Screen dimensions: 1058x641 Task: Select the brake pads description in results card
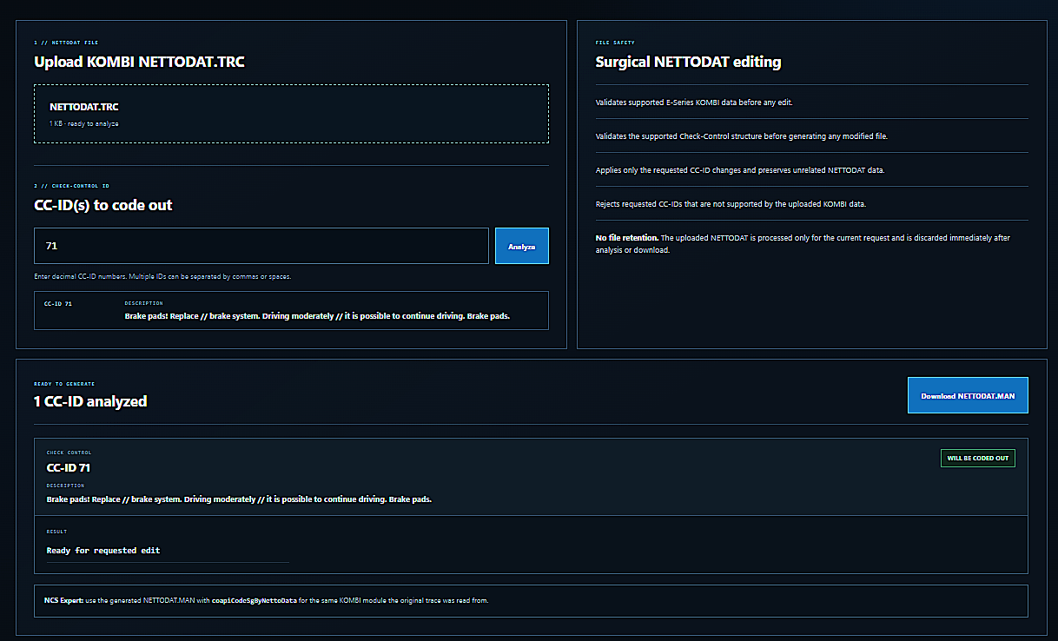pyautogui.click(x=239, y=499)
